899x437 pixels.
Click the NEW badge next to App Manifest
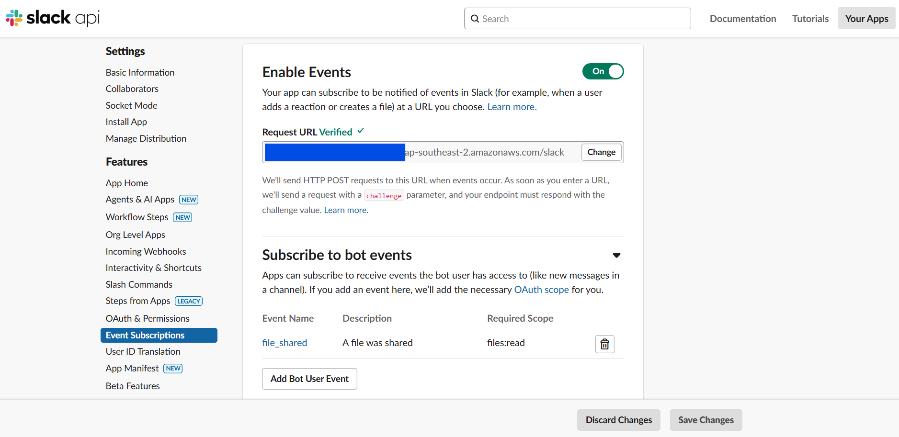[x=173, y=368]
